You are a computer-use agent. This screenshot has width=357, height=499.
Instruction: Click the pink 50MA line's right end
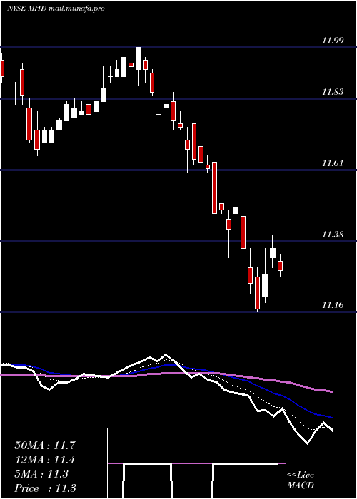(x=331, y=391)
